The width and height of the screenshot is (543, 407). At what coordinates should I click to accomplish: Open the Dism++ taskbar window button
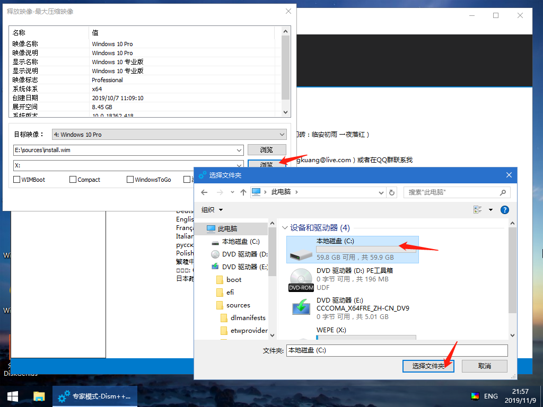tap(94, 396)
